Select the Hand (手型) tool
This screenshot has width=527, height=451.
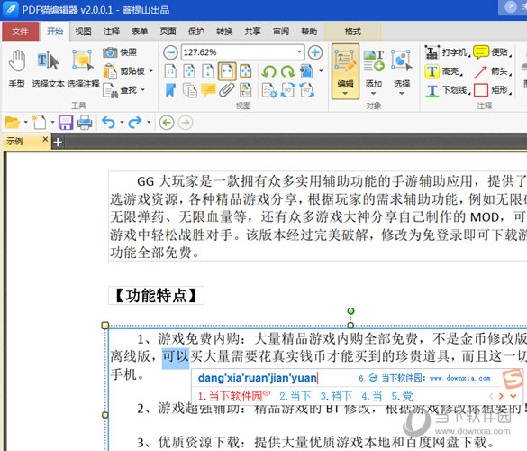point(17,69)
